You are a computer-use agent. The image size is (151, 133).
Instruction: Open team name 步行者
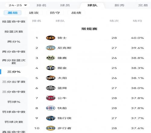pos(64,128)
